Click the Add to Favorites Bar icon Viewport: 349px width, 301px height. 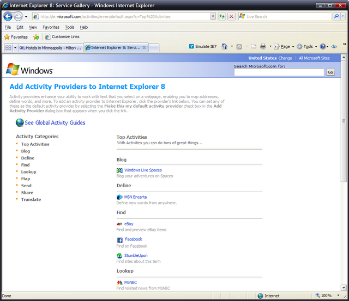tap(36, 37)
